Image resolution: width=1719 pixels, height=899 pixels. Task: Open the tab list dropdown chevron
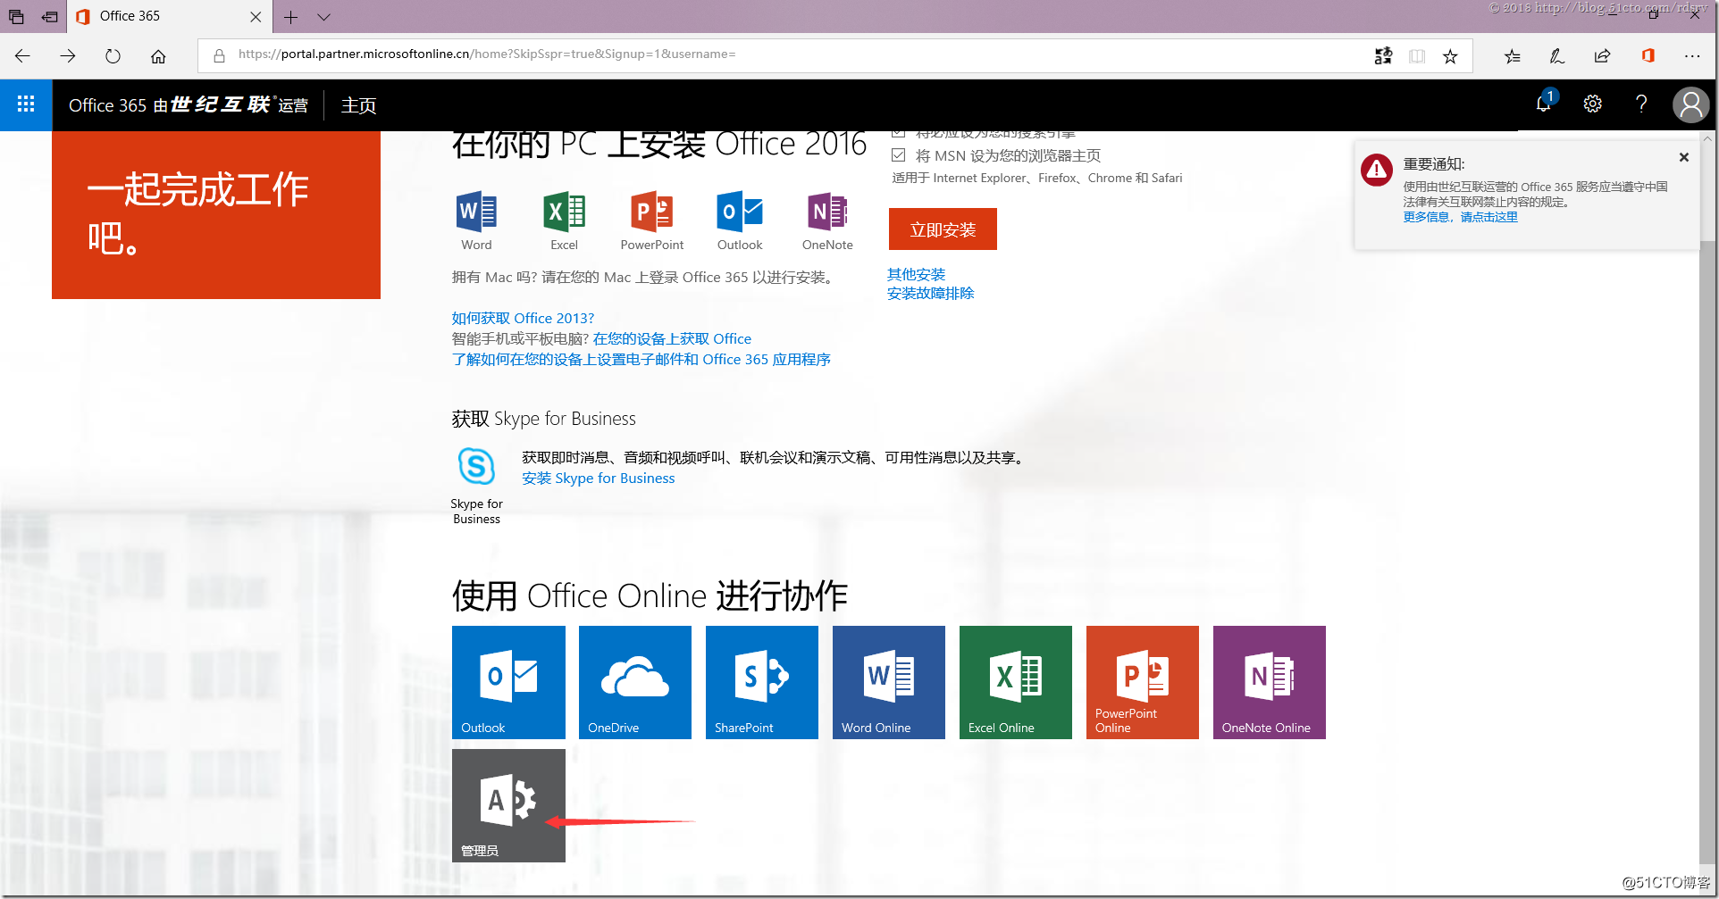click(323, 17)
